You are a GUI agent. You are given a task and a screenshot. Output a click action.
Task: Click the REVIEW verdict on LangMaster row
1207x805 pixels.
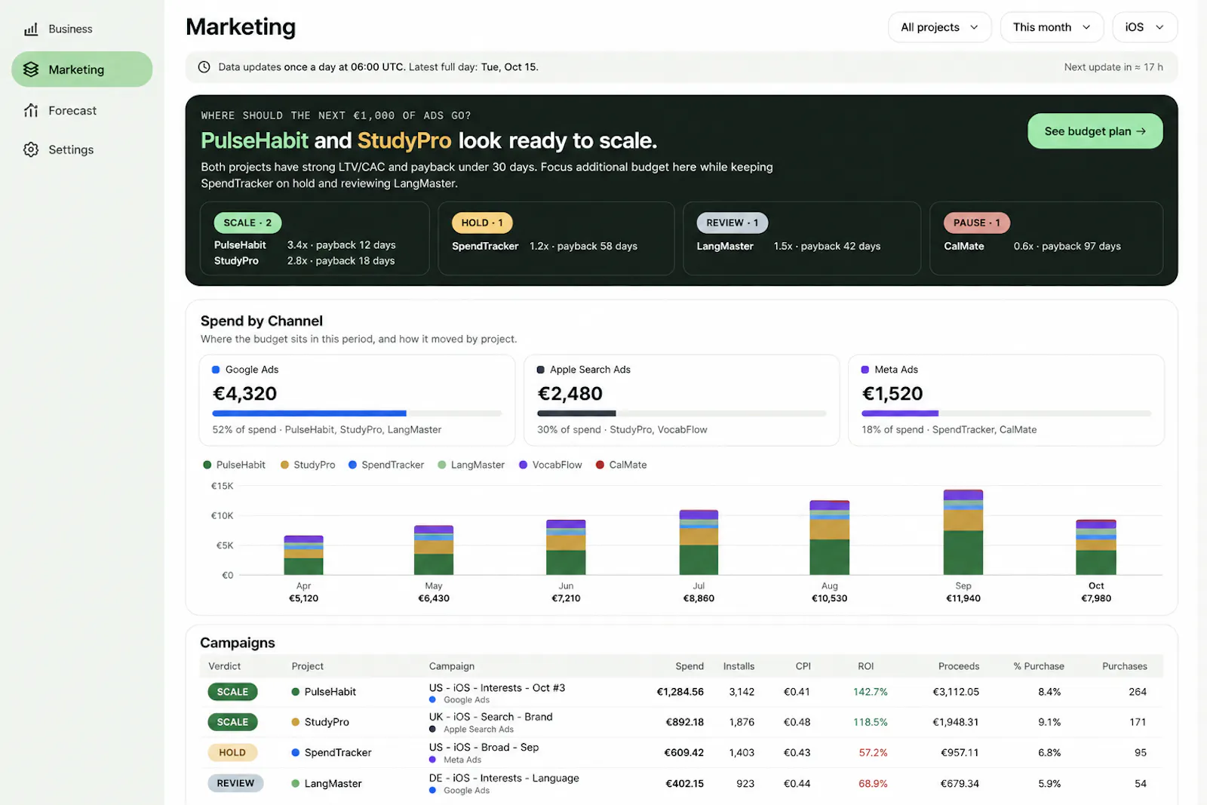click(x=235, y=783)
